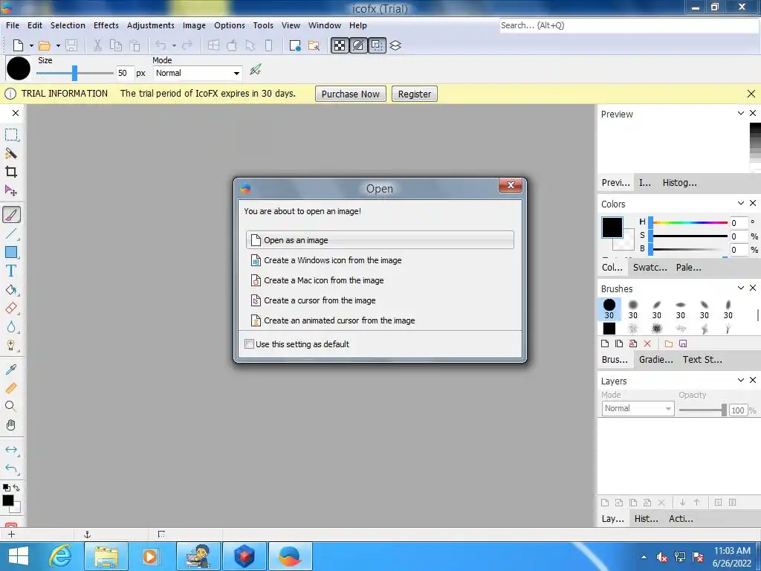Open File Explorer from the taskbar

tap(106, 556)
